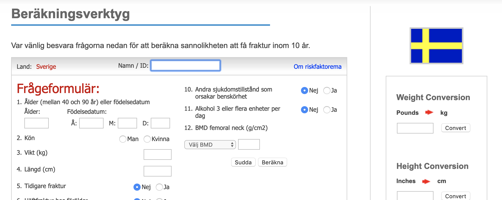Click the Frågeformulär heading
Image resolution: width=502 pixels, height=200 pixels.
pyautogui.click(x=58, y=89)
